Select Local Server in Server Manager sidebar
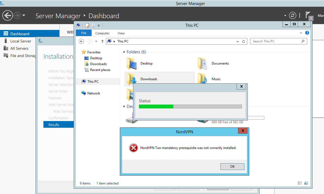Viewport: 324px width, 194px height. click(x=21, y=41)
